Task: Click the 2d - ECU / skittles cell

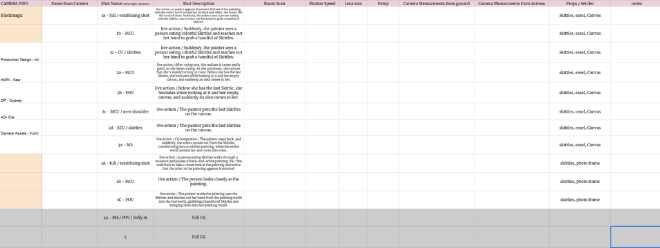Action: tap(125, 128)
